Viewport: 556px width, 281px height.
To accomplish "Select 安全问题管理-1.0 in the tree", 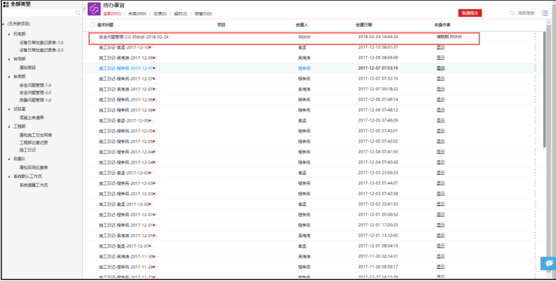I will tap(35, 85).
